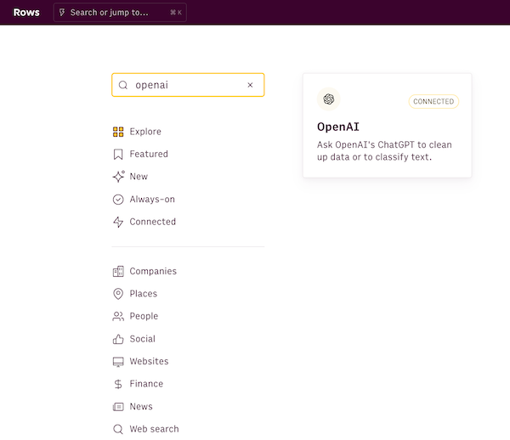Open the OpenAI integration card title

pos(338,127)
